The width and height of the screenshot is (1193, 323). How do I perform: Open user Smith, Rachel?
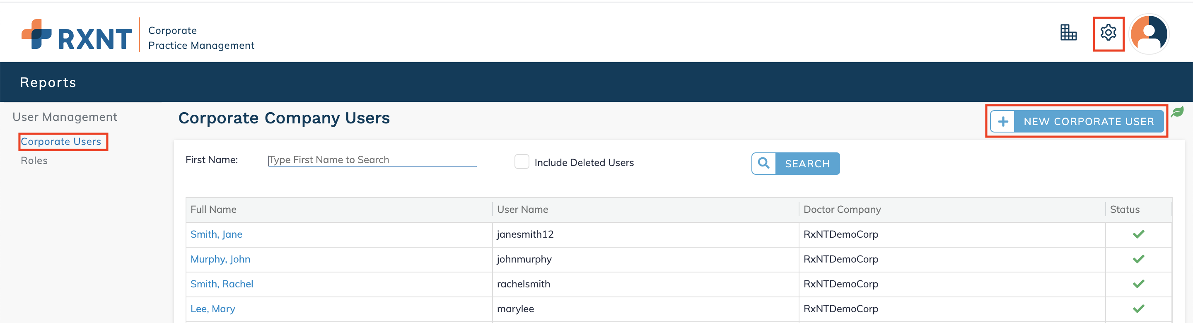222,284
